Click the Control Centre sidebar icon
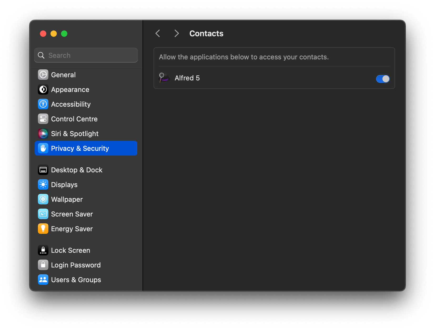 click(x=43, y=119)
